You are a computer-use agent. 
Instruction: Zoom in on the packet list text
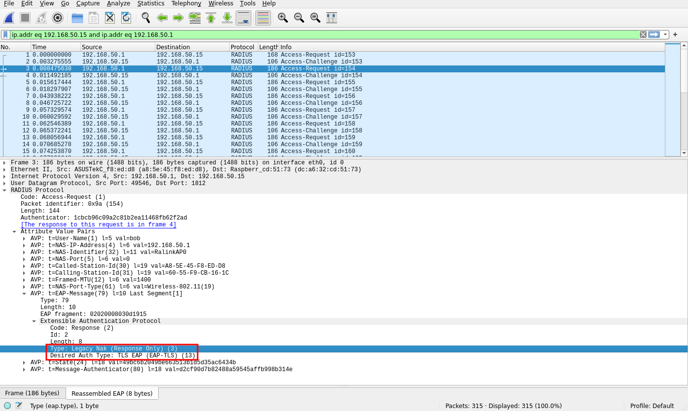tap(282, 18)
